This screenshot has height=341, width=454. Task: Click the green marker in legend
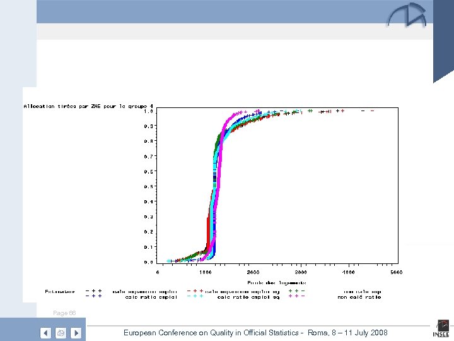(x=296, y=290)
